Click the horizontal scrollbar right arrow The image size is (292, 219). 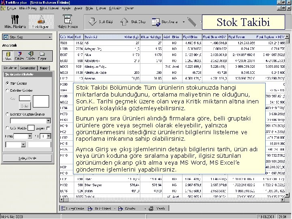283,200
